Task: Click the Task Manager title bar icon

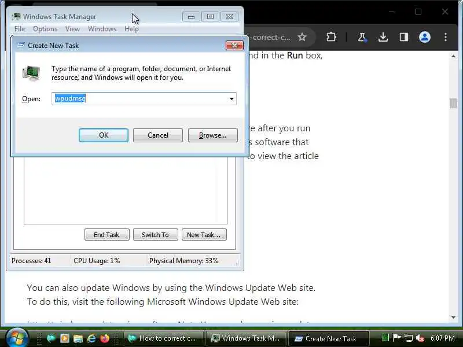Action: point(16,17)
